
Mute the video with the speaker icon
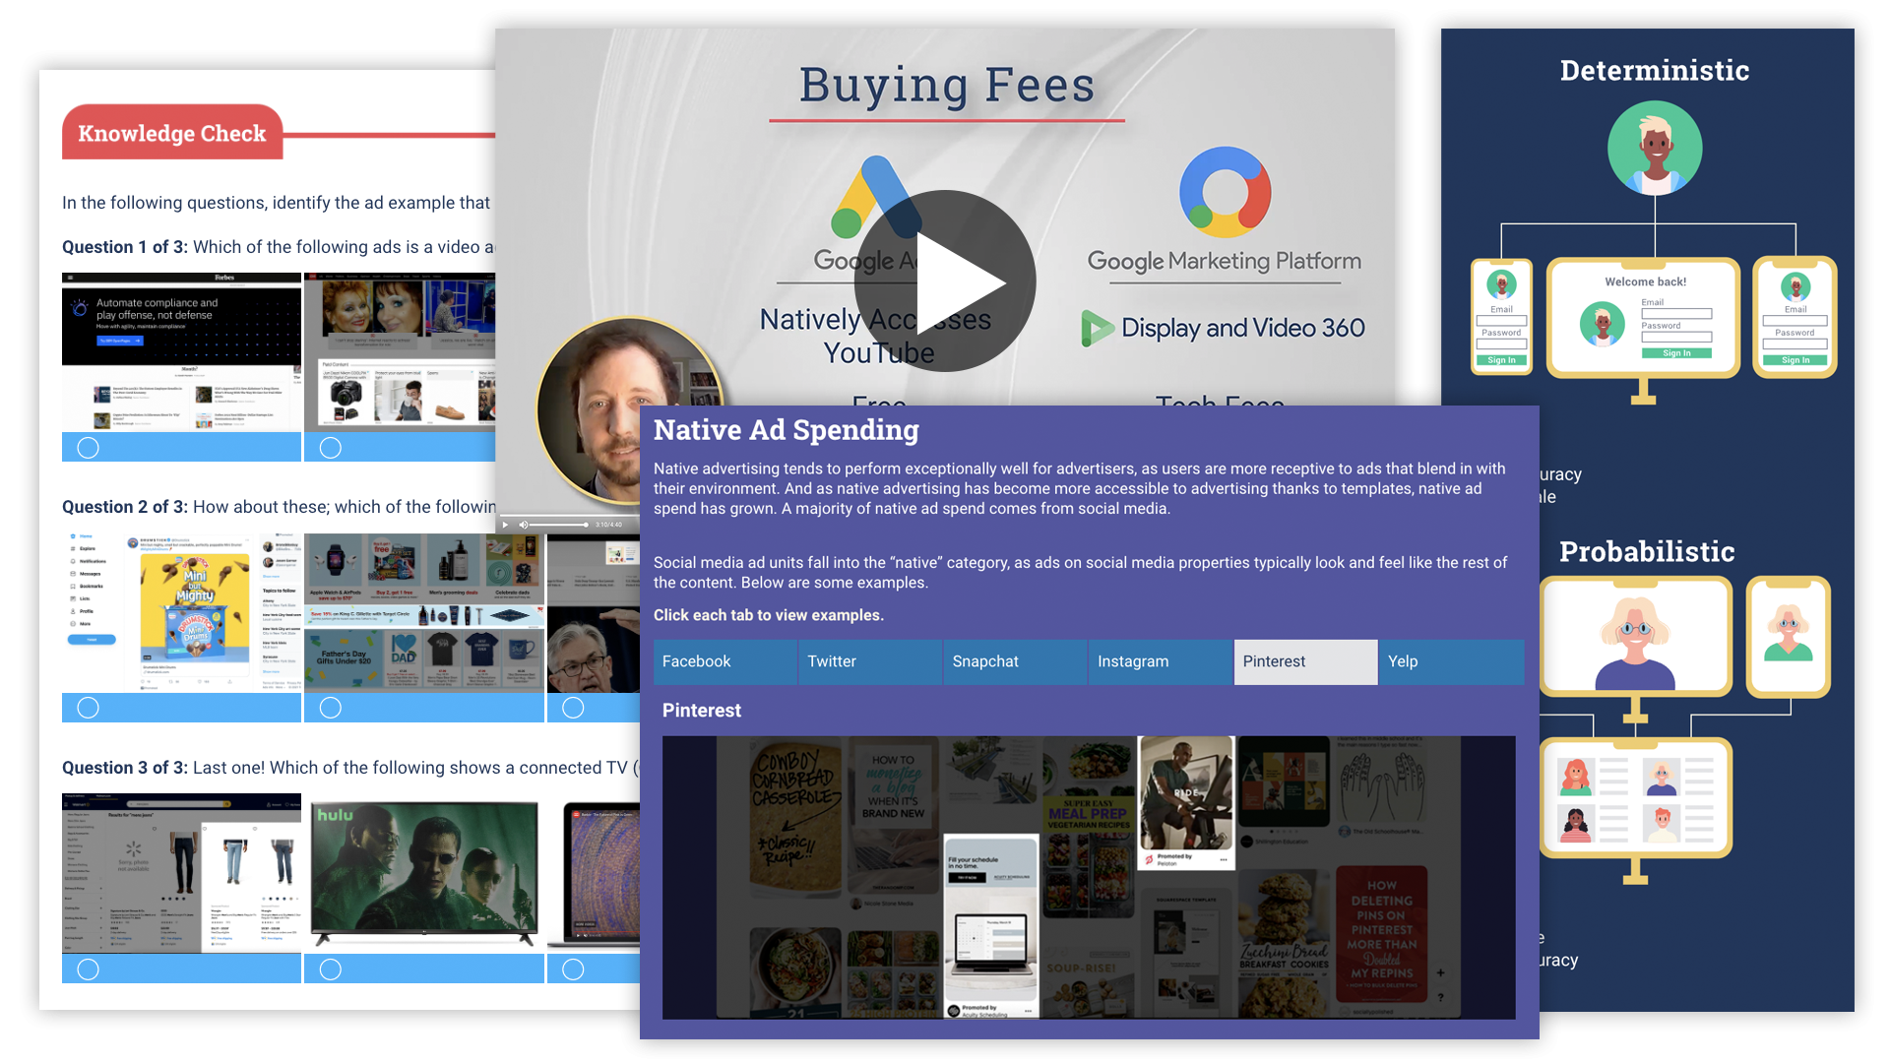(x=524, y=525)
